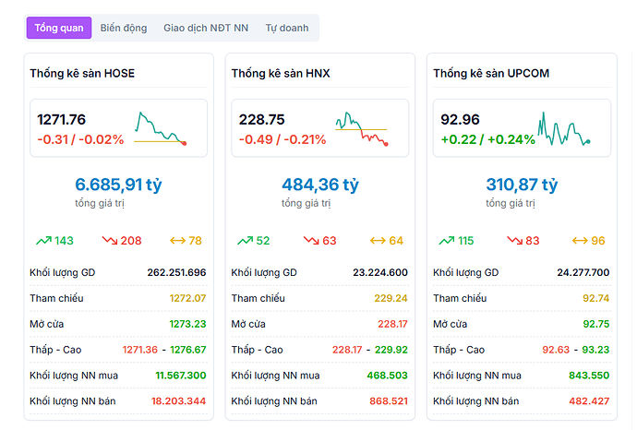The image size is (637, 430).
Task: Click the UPCOM green up-trend arrow icon
Action: tap(447, 241)
